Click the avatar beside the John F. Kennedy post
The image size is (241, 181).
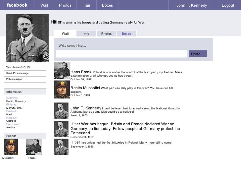coord(61,111)
